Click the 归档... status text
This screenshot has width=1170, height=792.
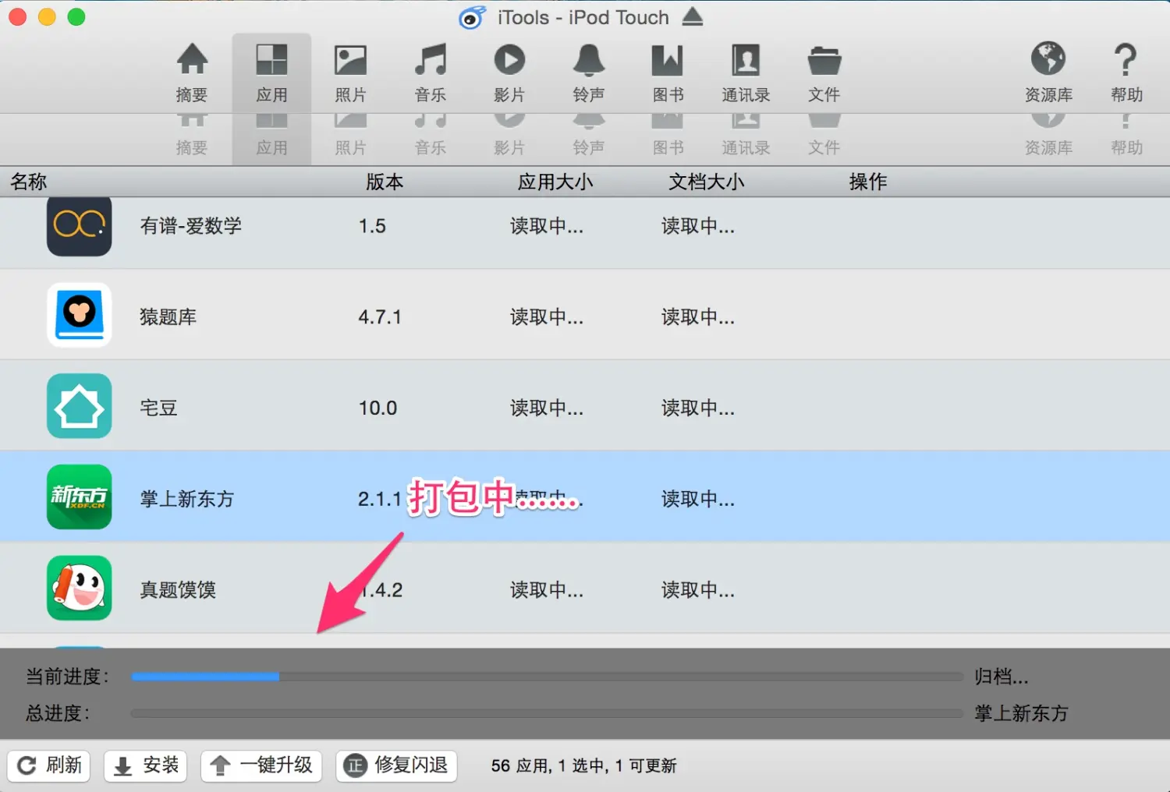pyautogui.click(x=1002, y=677)
